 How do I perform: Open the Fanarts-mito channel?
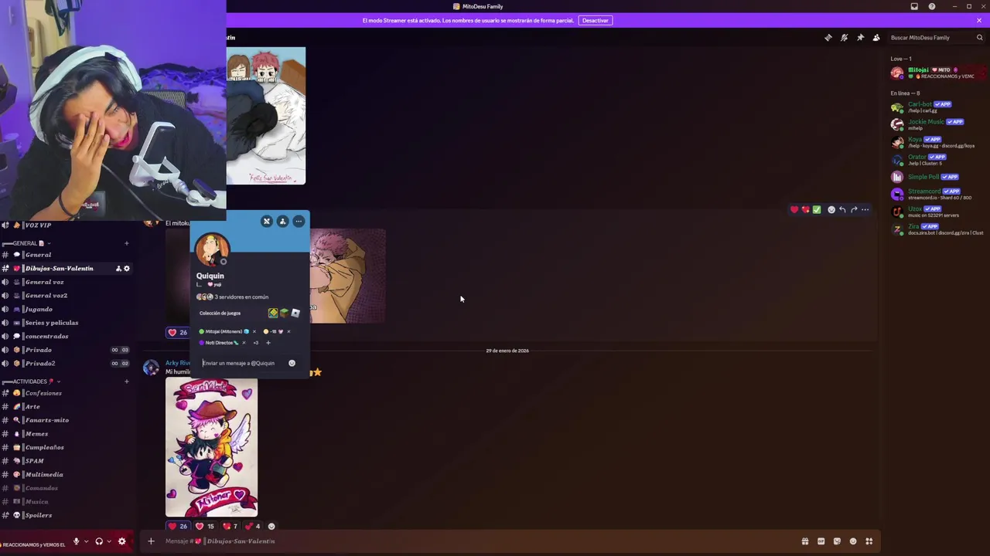click(x=66, y=420)
